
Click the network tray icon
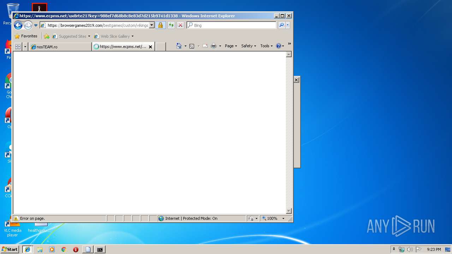tap(402, 249)
